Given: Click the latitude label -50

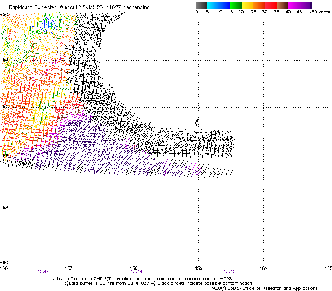Looking at the screenshot, I should 4,15.
